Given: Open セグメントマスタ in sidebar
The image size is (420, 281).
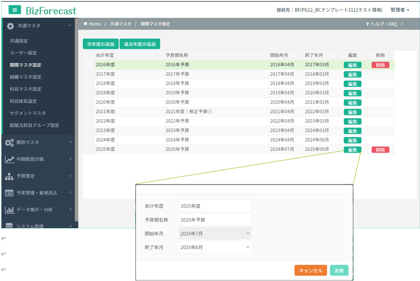Looking at the screenshot, I should pyautogui.click(x=28, y=113).
